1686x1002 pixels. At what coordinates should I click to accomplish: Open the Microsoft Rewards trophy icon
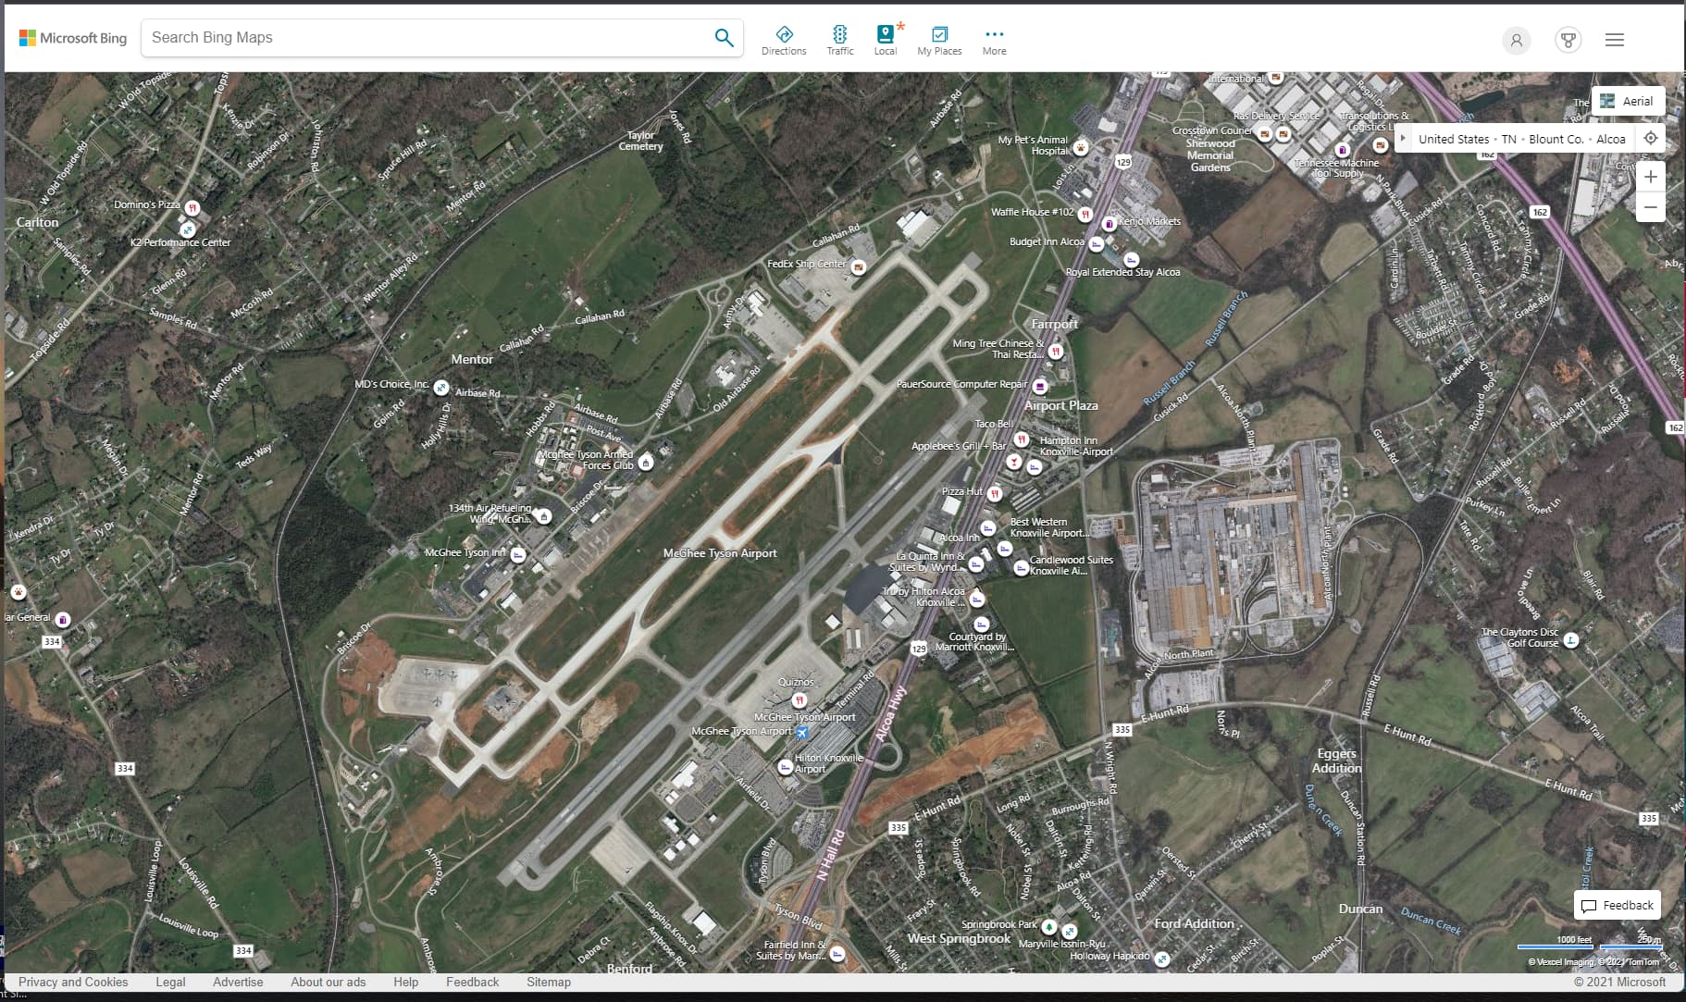[1568, 40]
